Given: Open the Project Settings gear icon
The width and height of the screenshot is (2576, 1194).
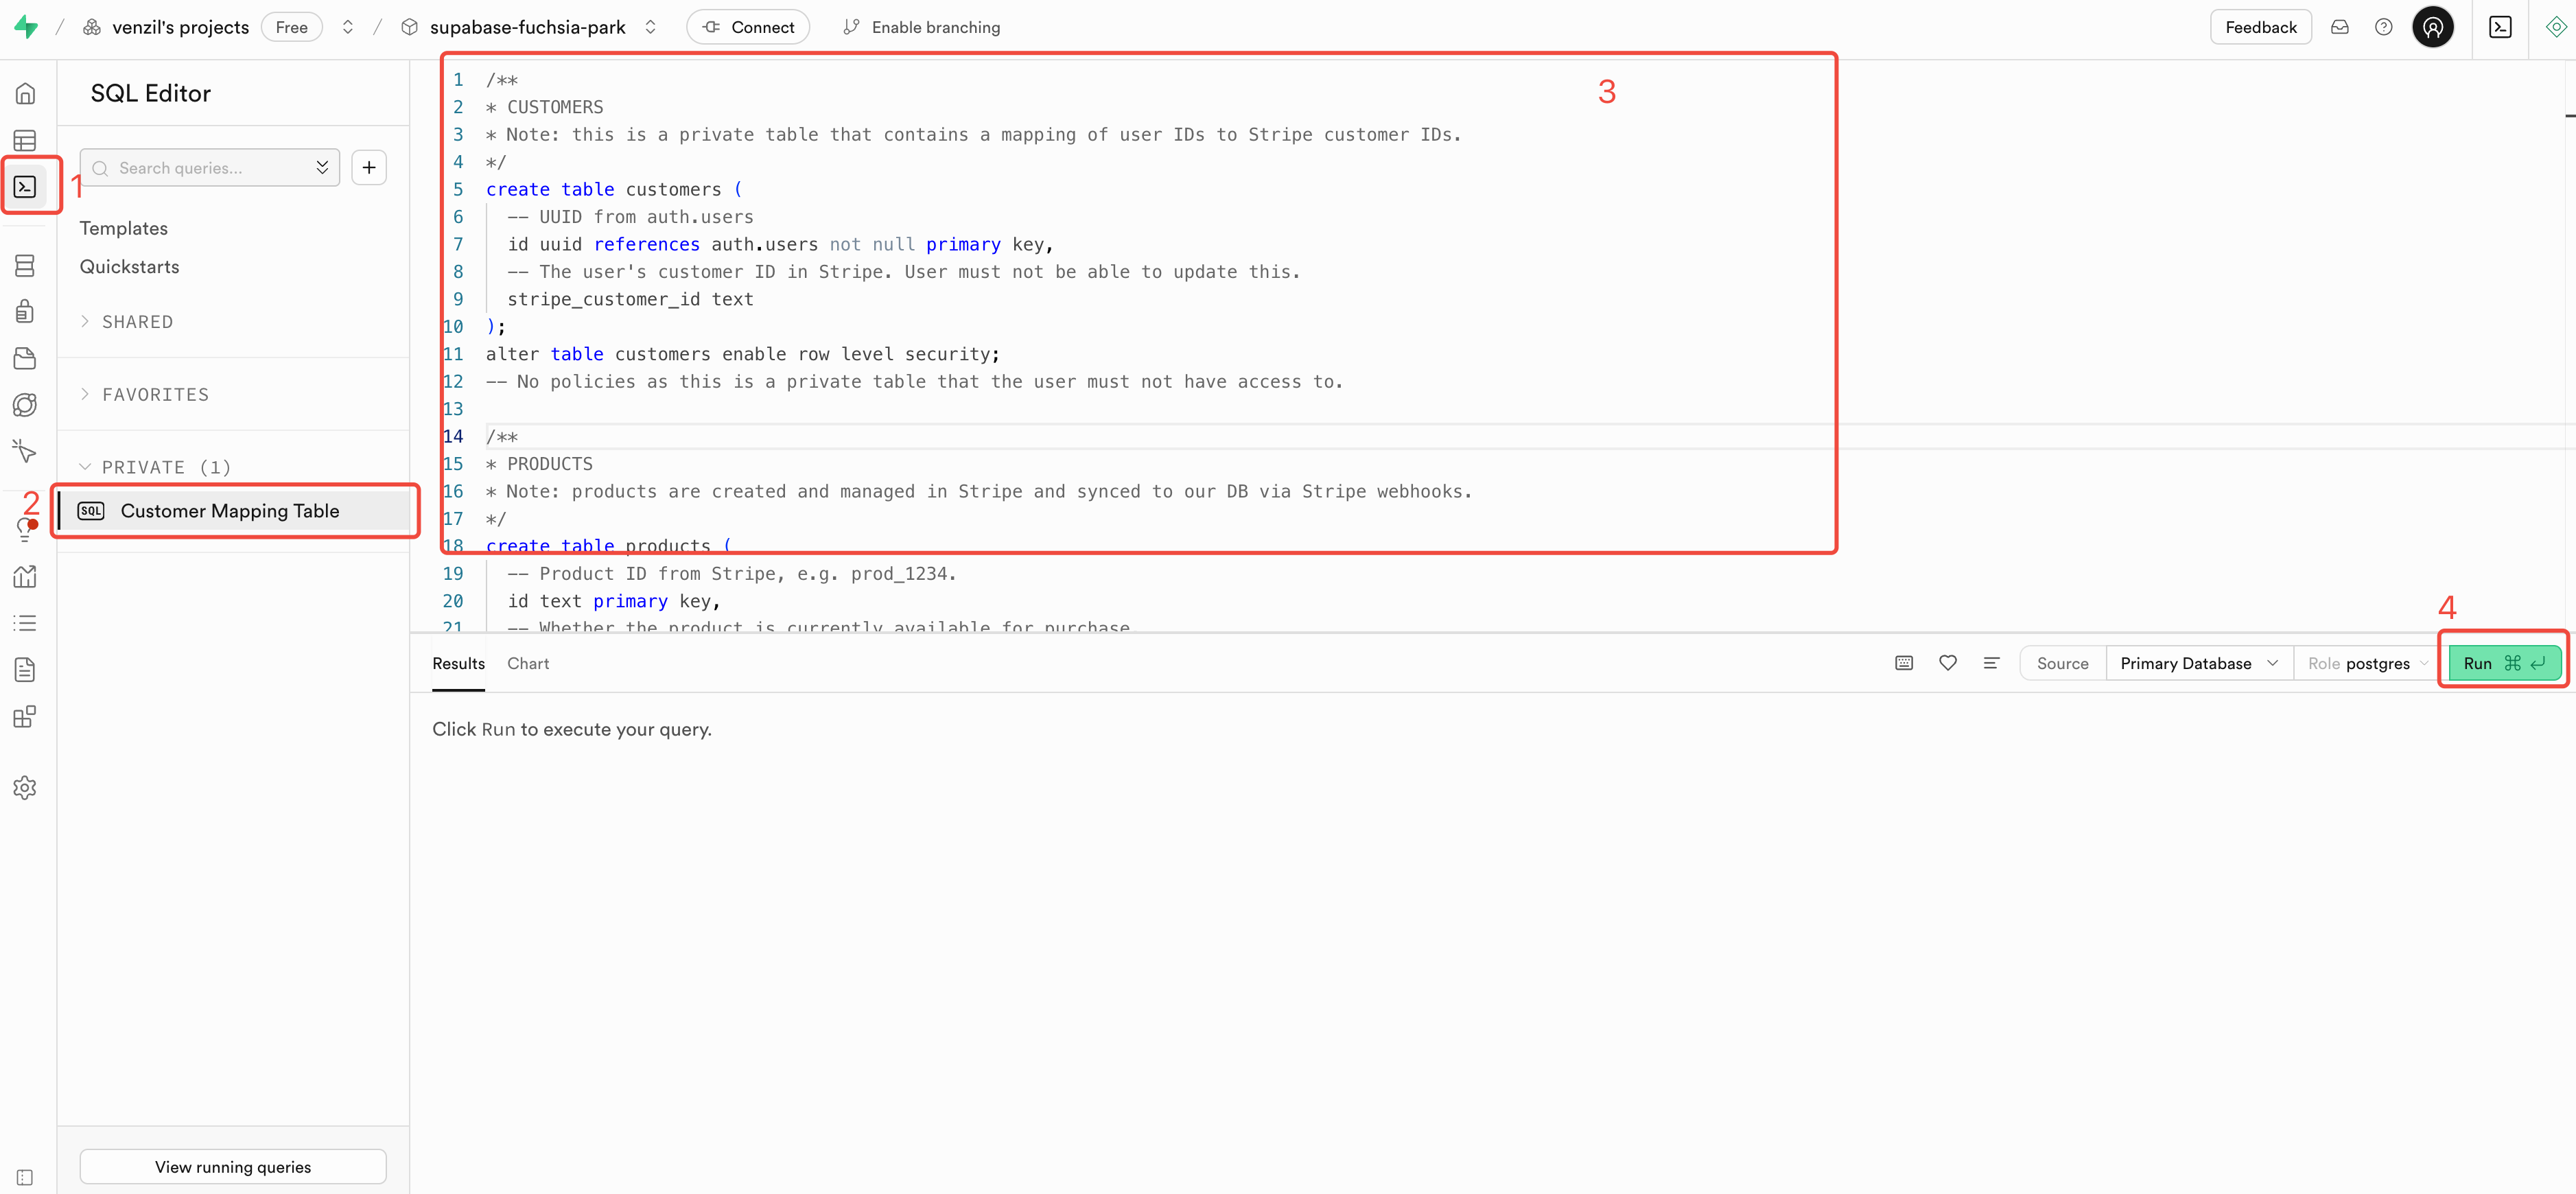Looking at the screenshot, I should pos(25,788).
